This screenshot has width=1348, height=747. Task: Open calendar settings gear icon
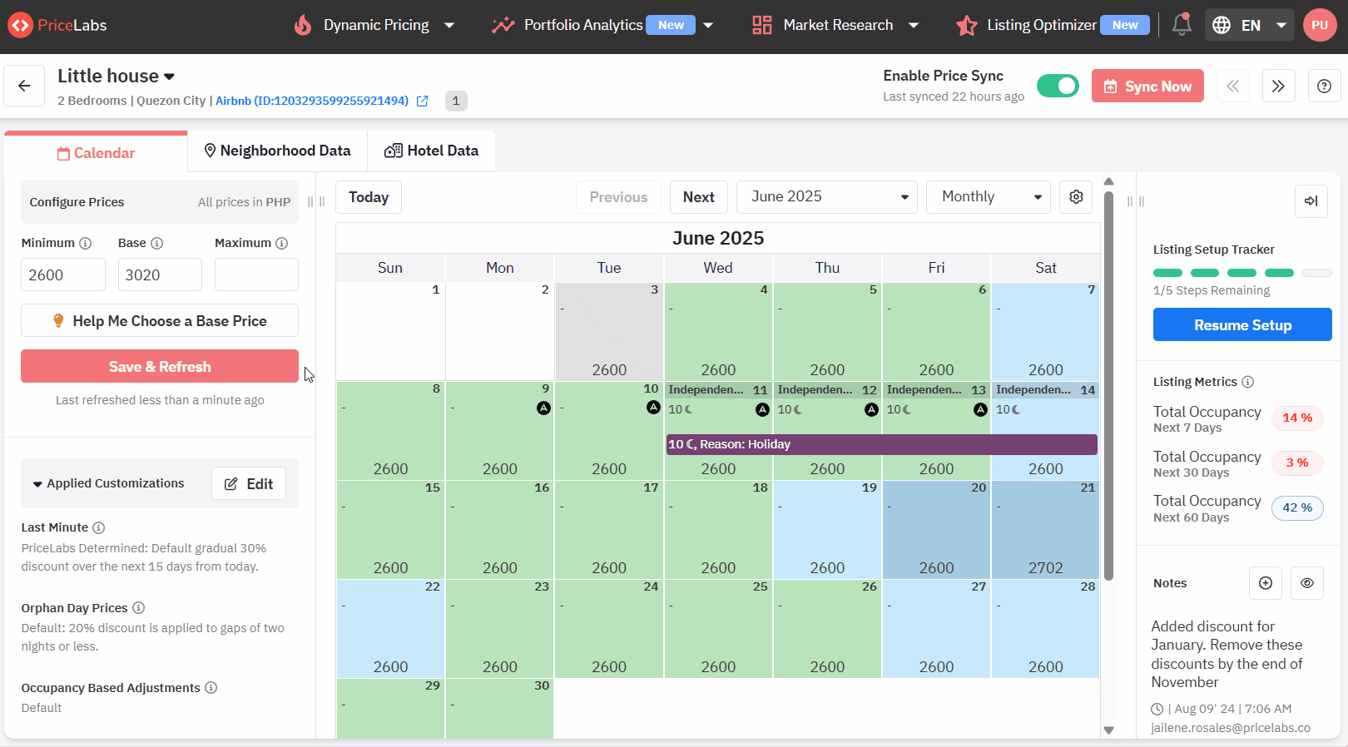pos(1076,197)
